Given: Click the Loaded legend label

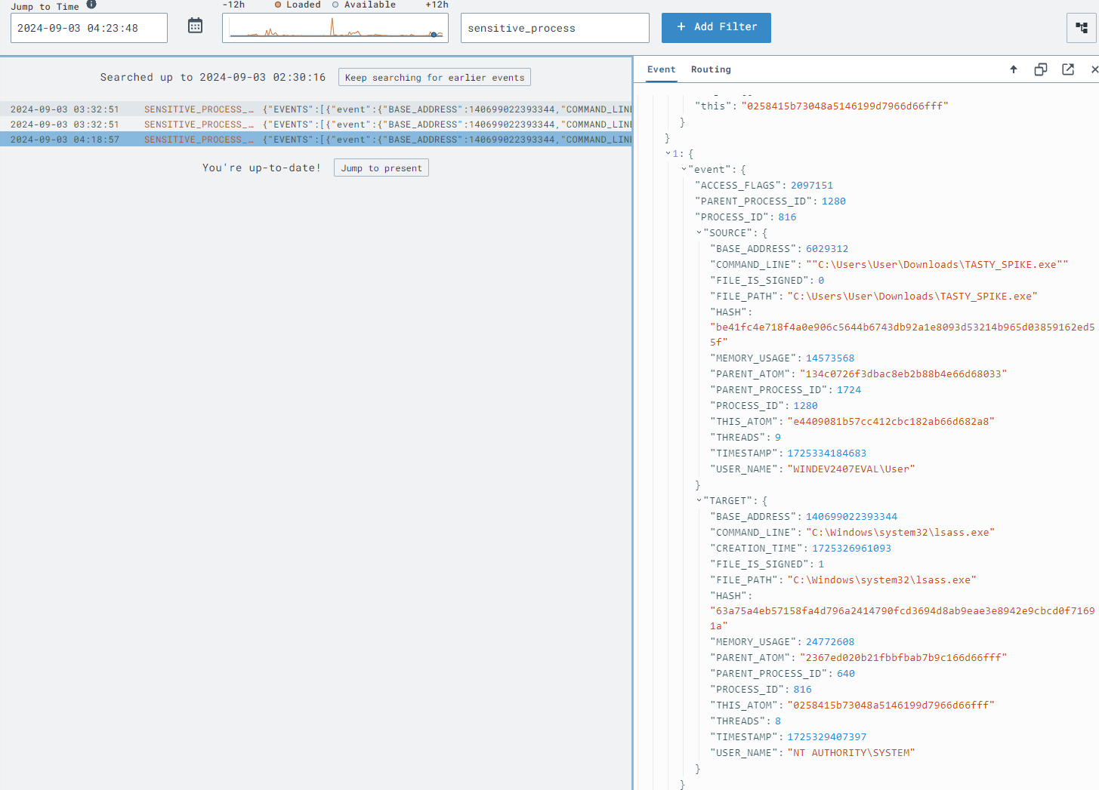Looking at the screenshot, I should [304, 5].
